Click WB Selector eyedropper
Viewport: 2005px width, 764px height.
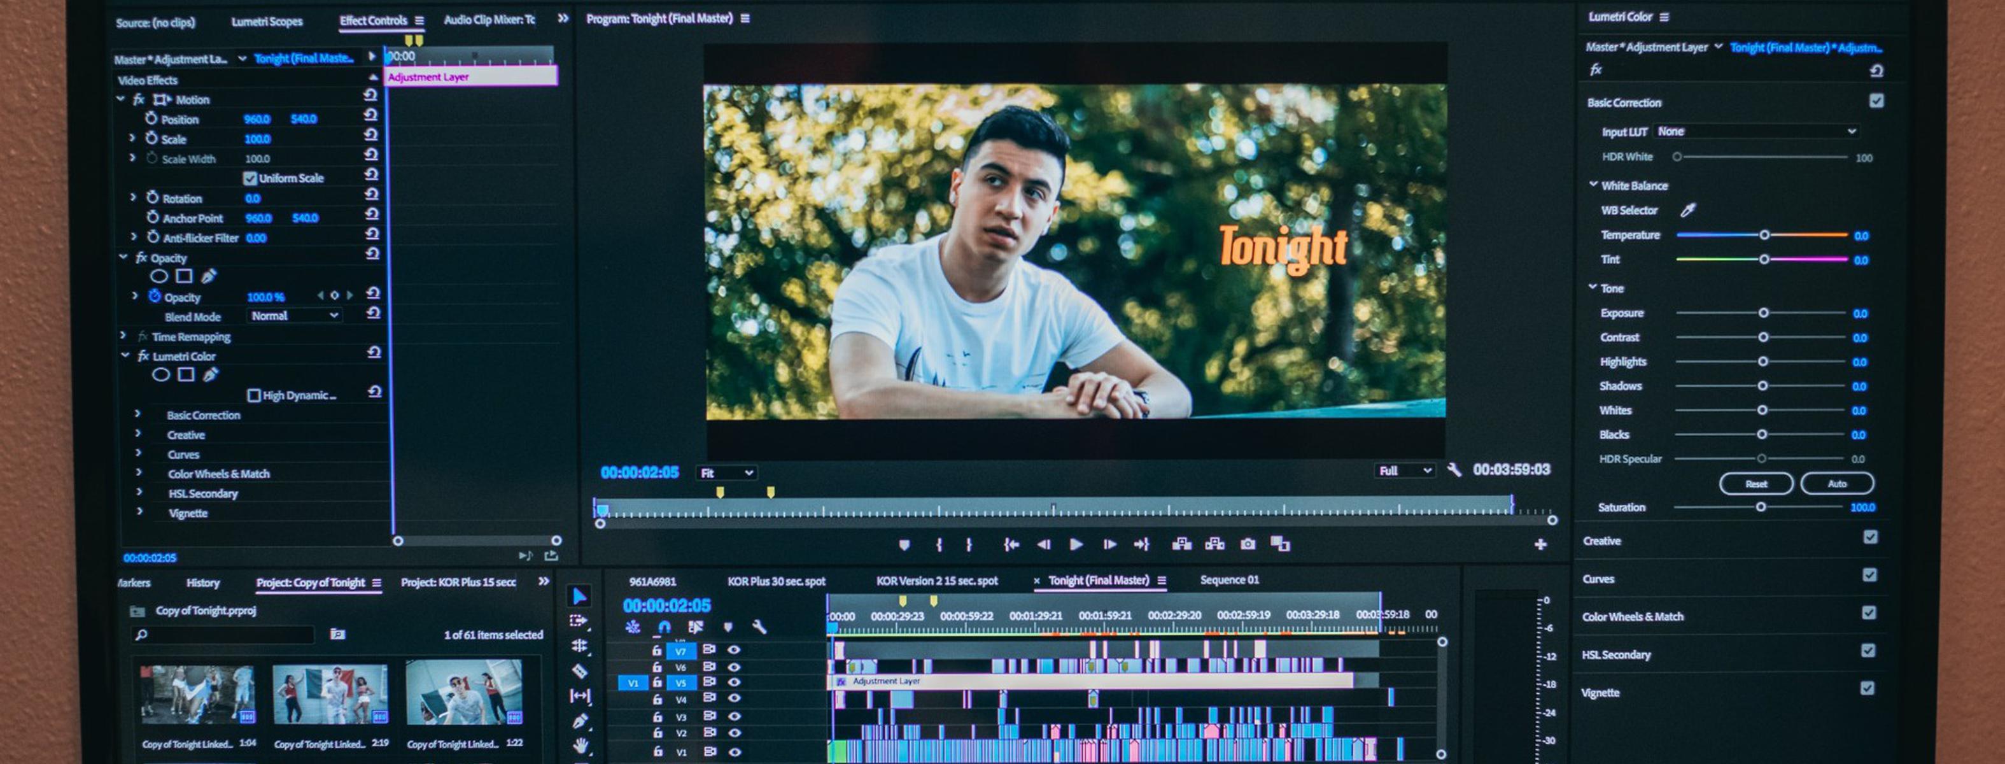pyautogui.click(x=1687, y=210)
